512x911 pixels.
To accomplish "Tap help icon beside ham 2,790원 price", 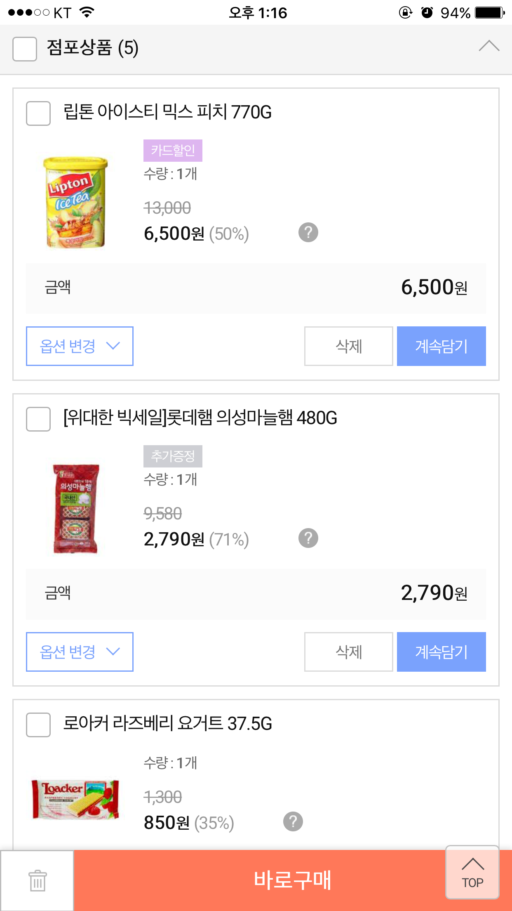I will tap(308, 538).
